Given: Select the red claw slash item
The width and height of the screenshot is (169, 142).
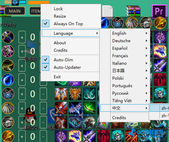Looking at the screenshot, I should click(x=132, y=136).
